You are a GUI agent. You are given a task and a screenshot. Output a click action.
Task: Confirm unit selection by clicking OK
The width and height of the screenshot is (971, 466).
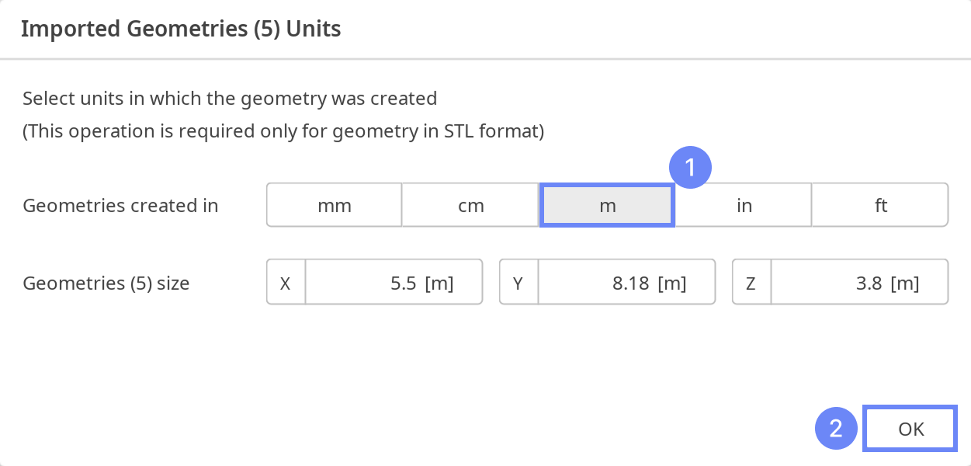click(x=909, y=428)
